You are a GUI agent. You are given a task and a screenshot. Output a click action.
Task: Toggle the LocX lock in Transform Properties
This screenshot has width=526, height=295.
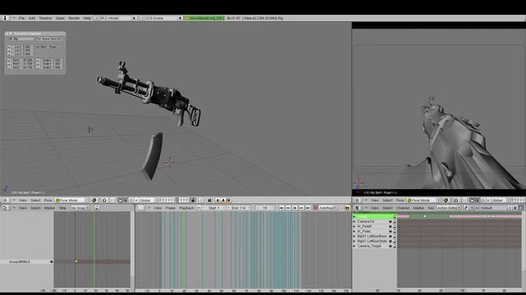9,47
